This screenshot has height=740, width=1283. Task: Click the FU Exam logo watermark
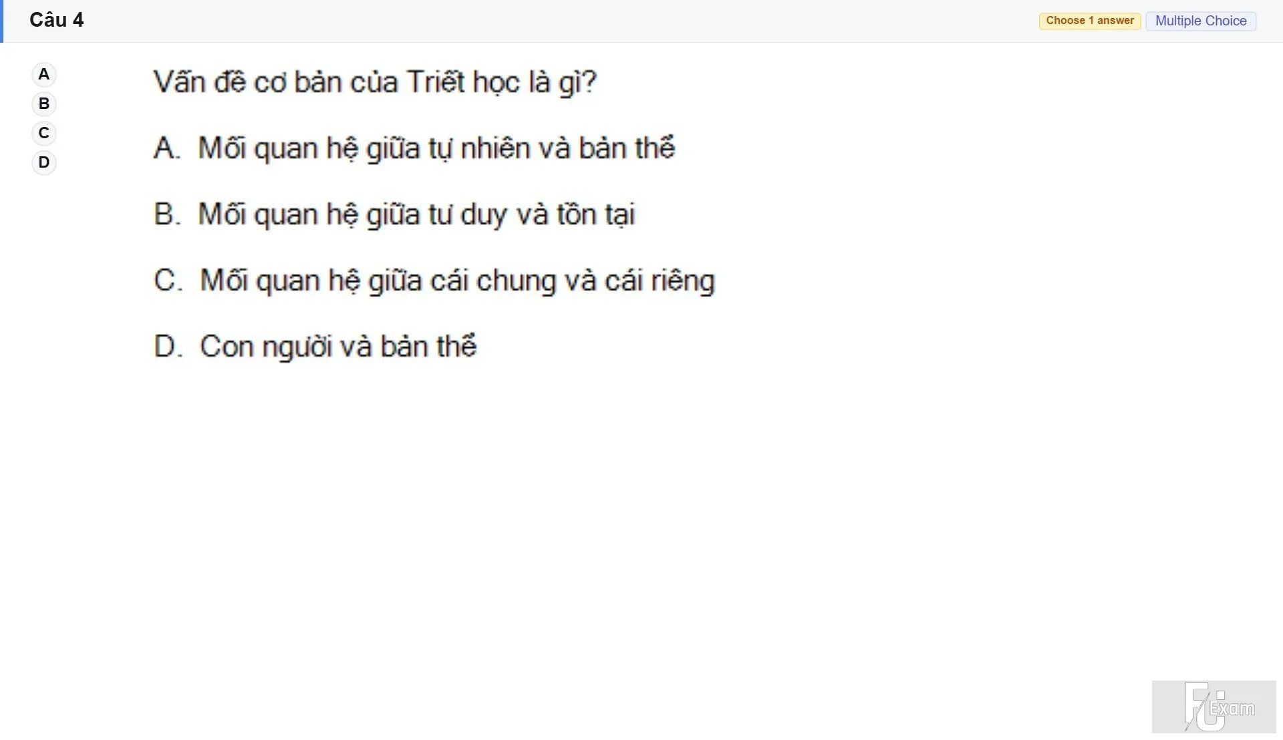(1214, 707)
